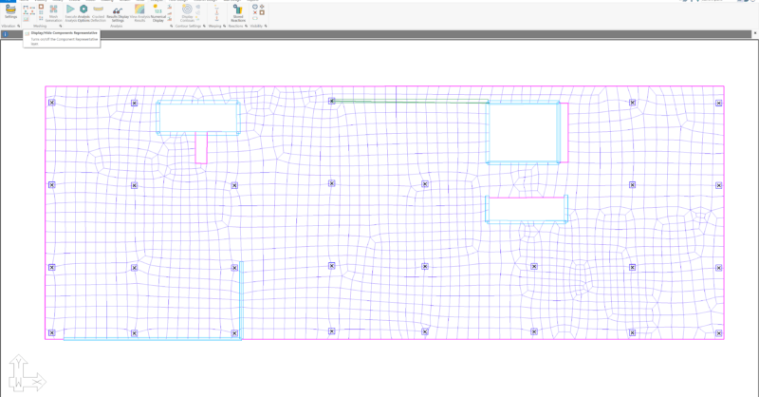Select the Cracked Deflection tool
This screenshot has width=759, height=397.
(99, 12)
